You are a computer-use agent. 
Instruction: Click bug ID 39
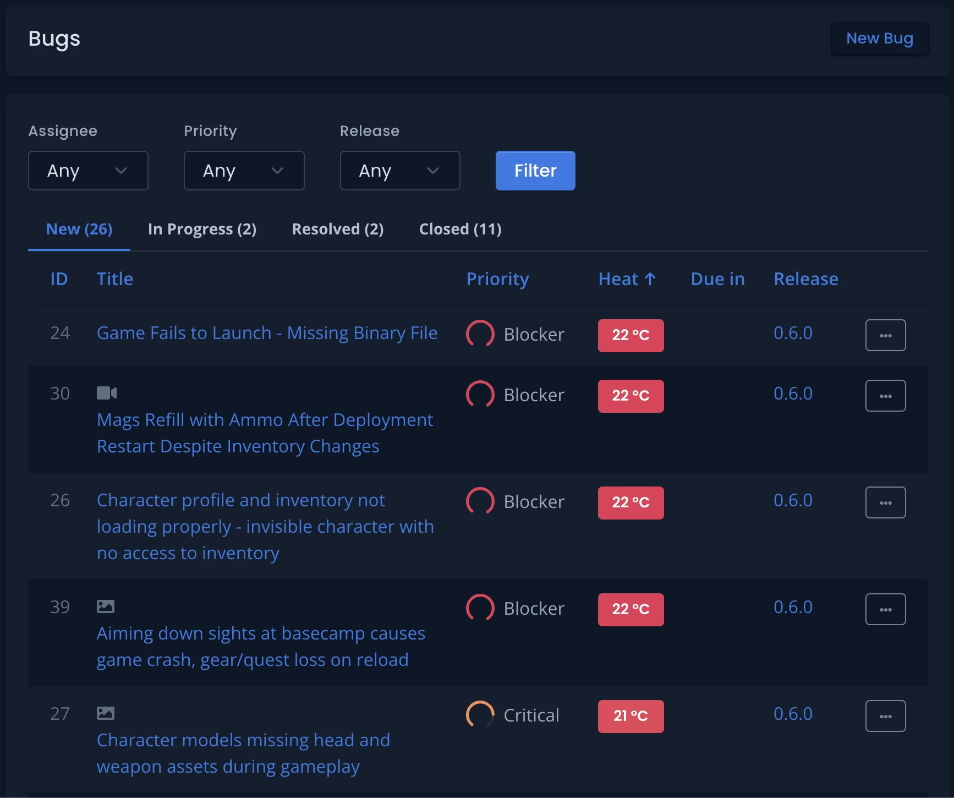[60, 607]
